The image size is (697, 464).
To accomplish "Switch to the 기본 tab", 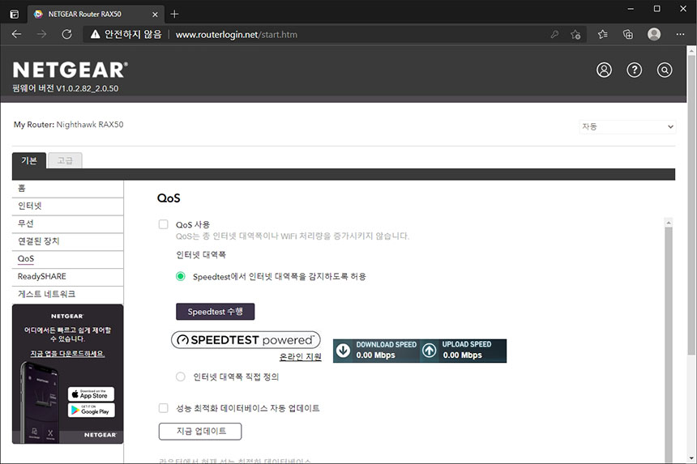I will [x=29, y=160].
